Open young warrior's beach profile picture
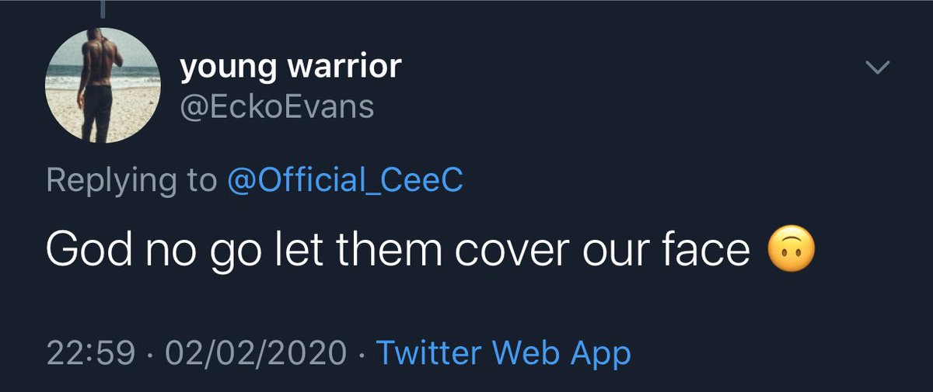Viewport: 933px width, 392px height. 103,86
